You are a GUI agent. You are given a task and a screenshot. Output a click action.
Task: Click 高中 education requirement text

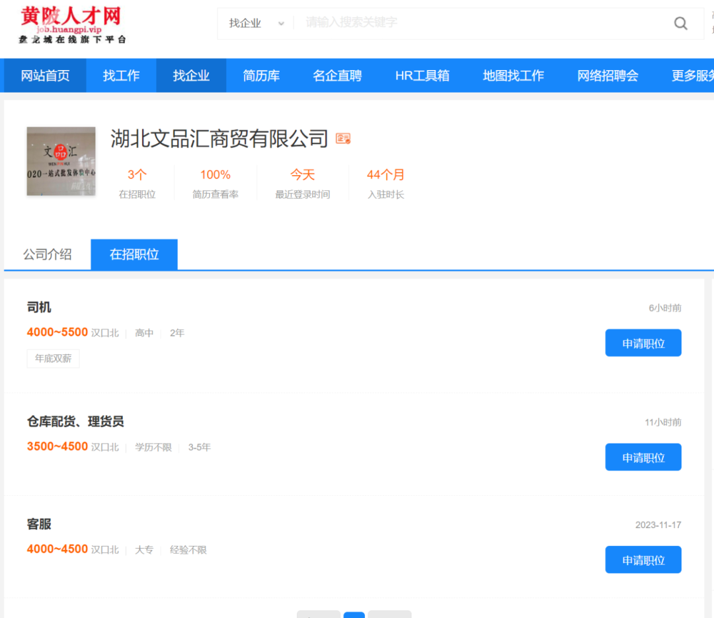tap(144, 333)
